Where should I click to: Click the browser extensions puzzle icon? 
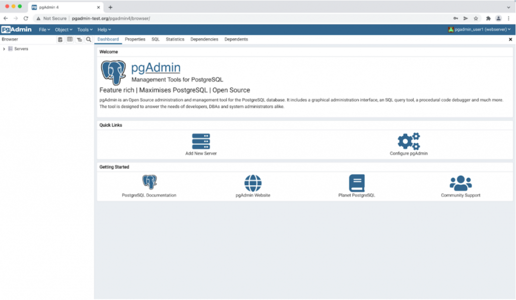[x=488, y=18]
